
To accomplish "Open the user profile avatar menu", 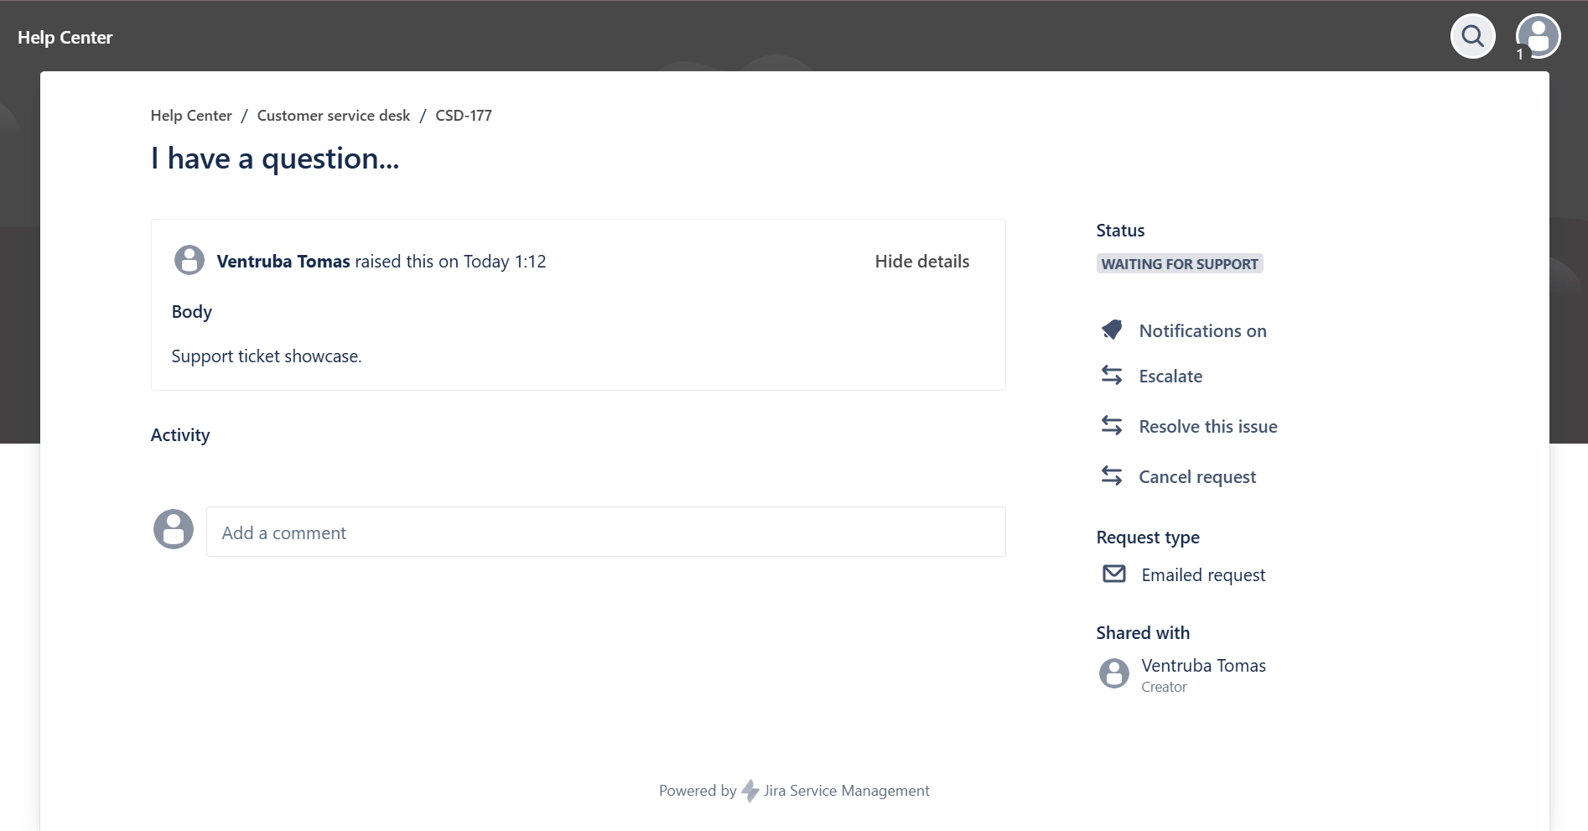I will [1538, 36].
